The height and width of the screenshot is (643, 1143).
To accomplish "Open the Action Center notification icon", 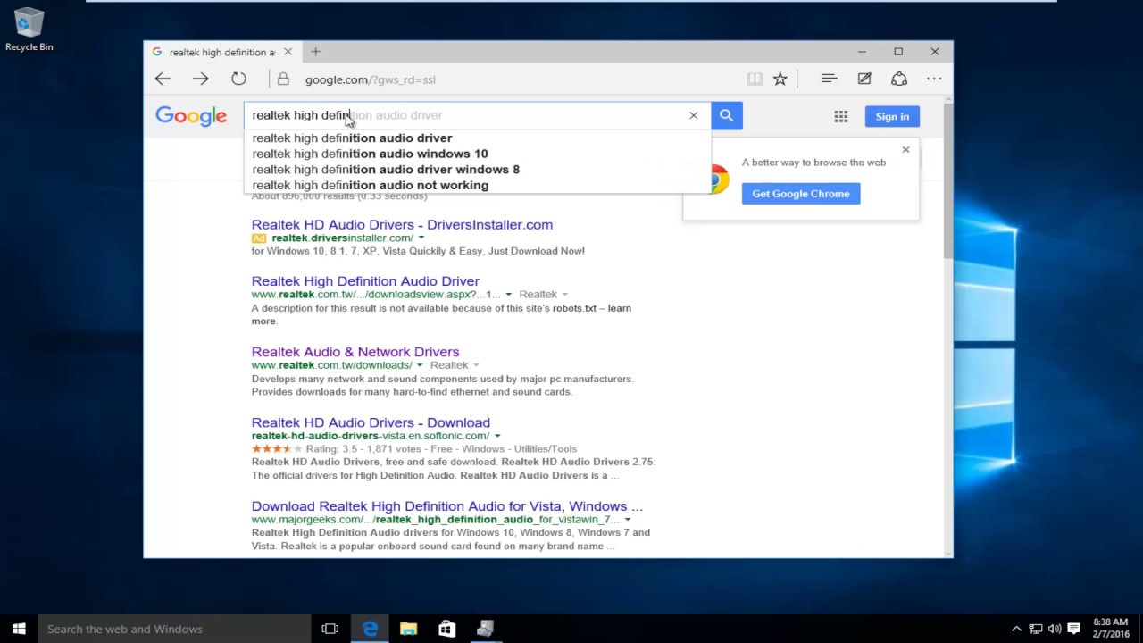I will 1074,629.
